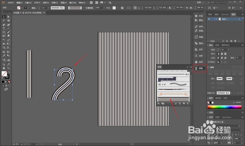Select the Rotate tool
This screenshot has width=245, height=146.
coord(4,40)
